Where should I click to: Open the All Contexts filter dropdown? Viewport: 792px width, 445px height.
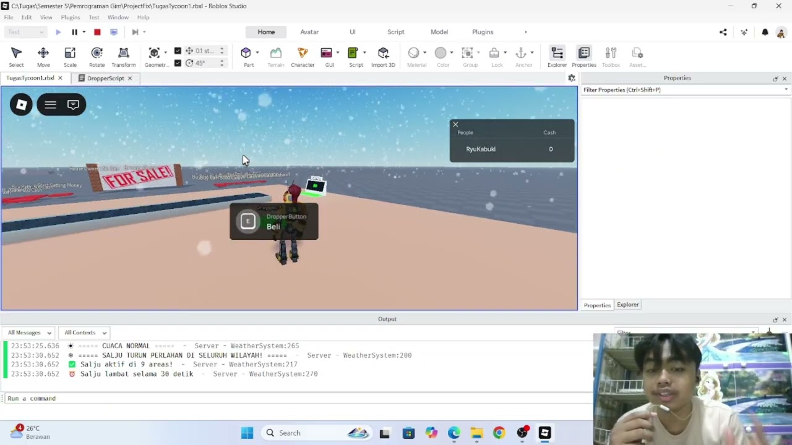[x=85, y=333]
